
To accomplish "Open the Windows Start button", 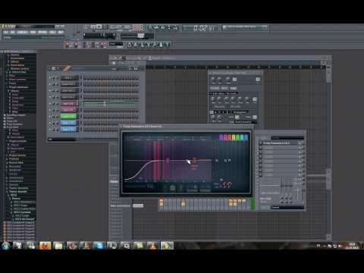I will coord(5,245).
